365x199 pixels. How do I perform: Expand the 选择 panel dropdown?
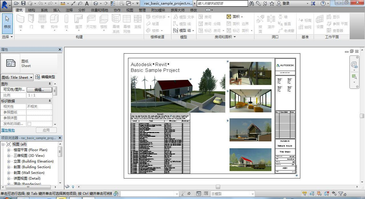[7, 37]
